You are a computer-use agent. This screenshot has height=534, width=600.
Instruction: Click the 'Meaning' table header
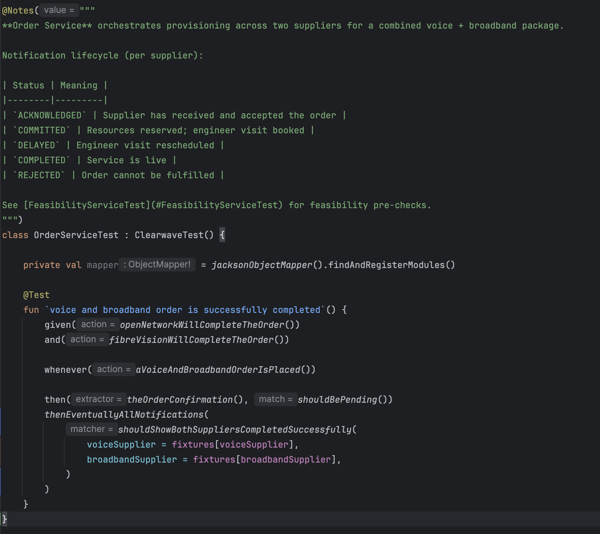[79, 85]
